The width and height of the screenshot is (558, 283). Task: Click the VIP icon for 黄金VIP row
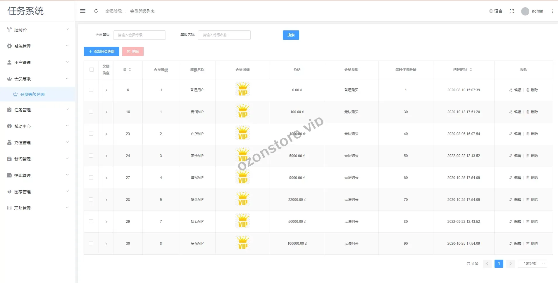click(243, 156)
